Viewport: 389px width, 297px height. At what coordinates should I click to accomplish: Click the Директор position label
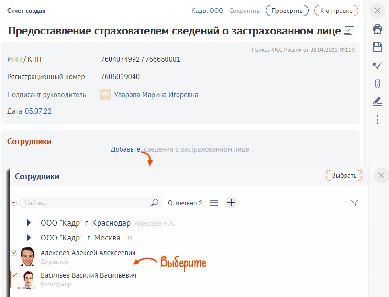[x=55, y=262]
